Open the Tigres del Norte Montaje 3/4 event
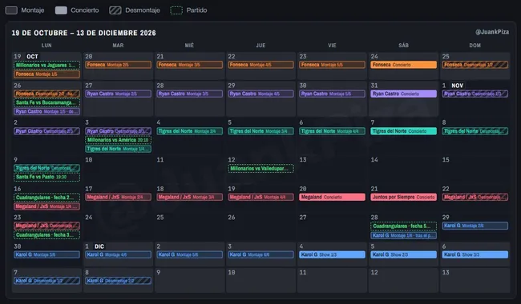Image resolution: width=521 pixels, height=304 pixels. coord(261,131)
